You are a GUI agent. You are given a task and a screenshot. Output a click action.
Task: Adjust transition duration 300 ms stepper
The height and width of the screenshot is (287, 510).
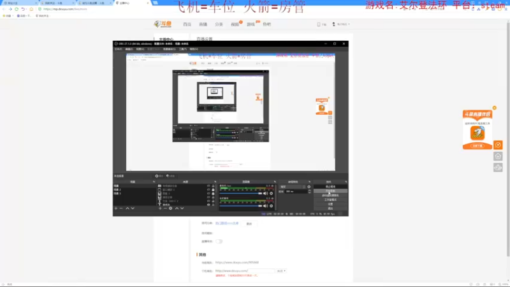pos(309,192)
